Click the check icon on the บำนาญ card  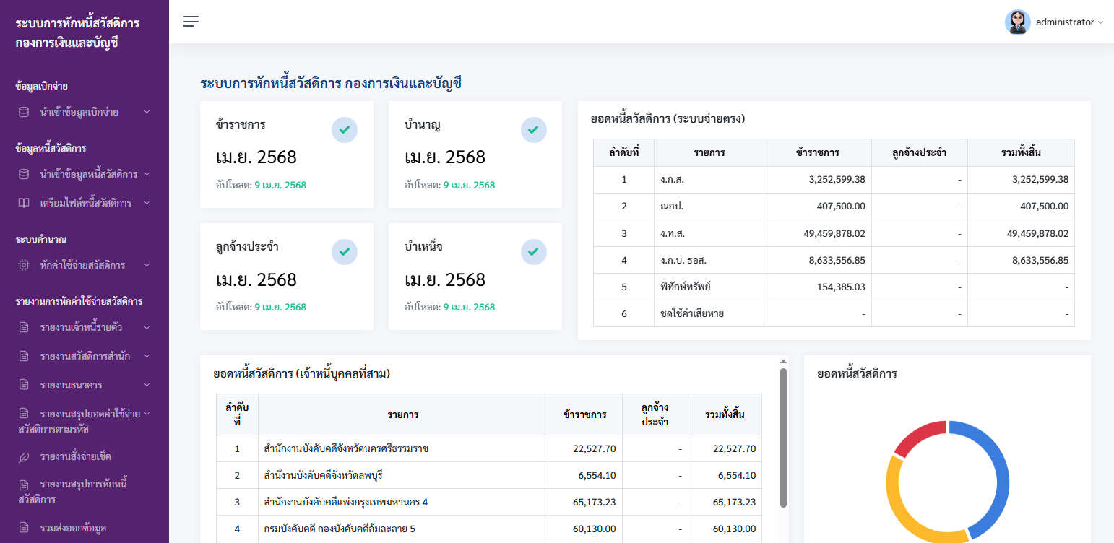click(534, 130)
